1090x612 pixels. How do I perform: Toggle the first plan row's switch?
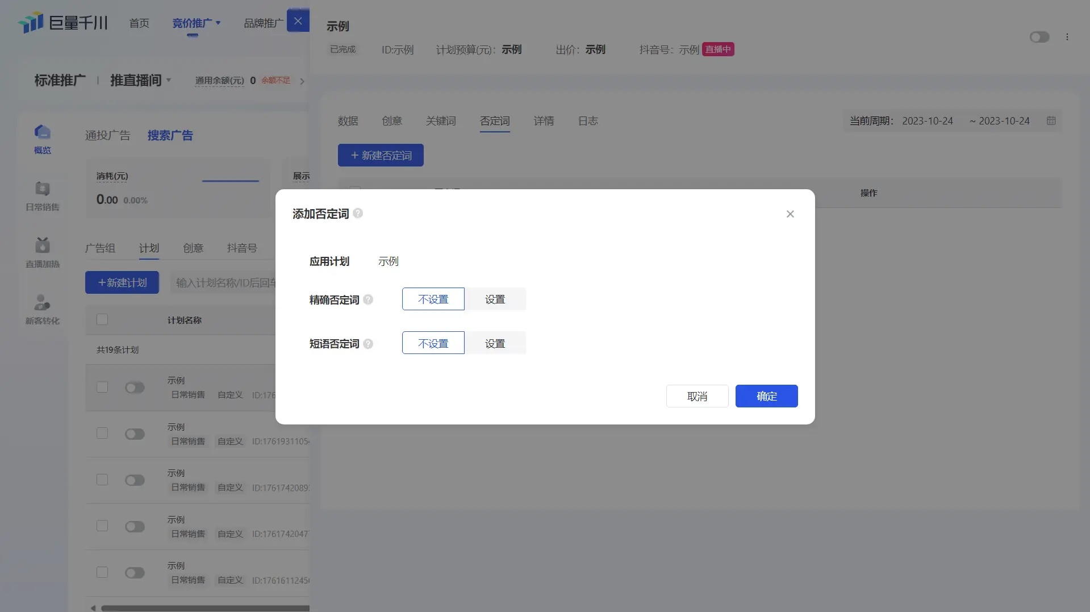[x=135, y=388]
